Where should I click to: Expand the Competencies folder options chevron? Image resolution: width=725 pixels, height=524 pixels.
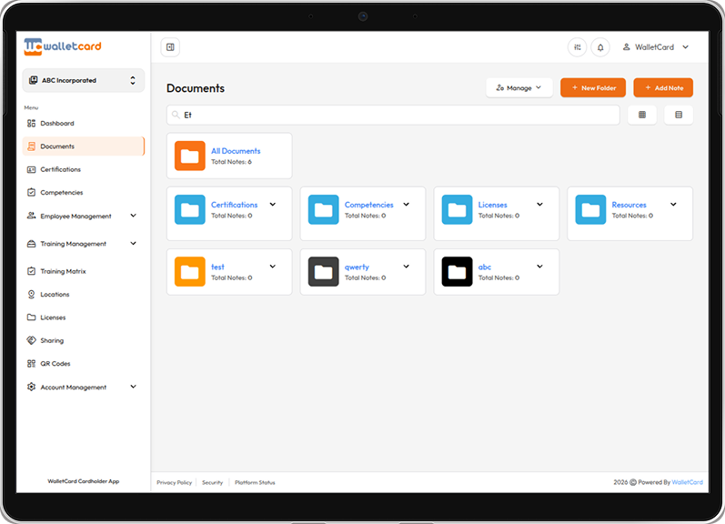point(406,205)
